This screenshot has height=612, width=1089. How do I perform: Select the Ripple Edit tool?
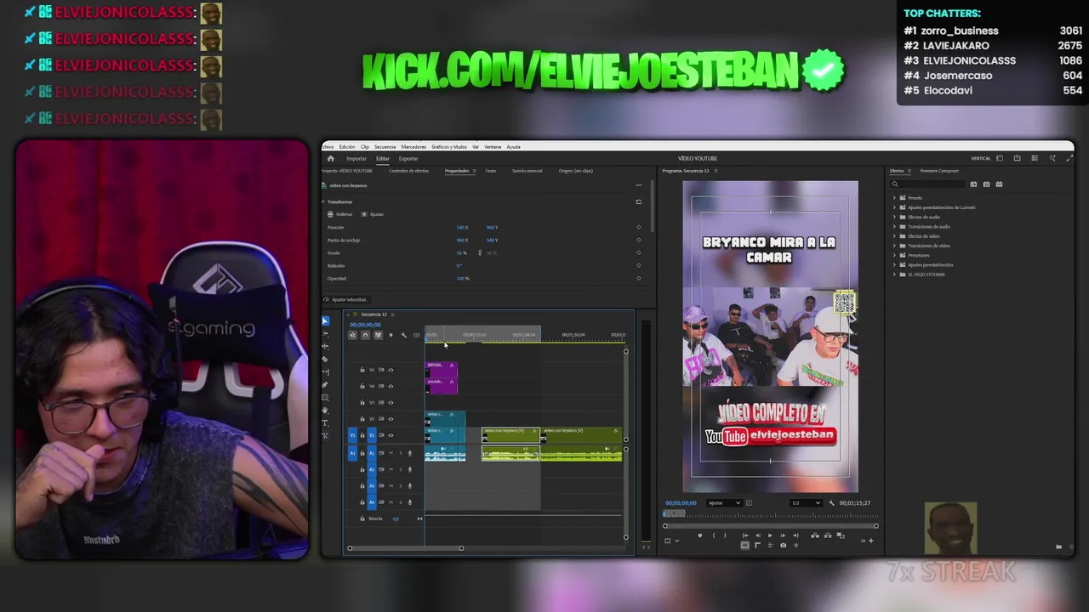pos(325,346)
